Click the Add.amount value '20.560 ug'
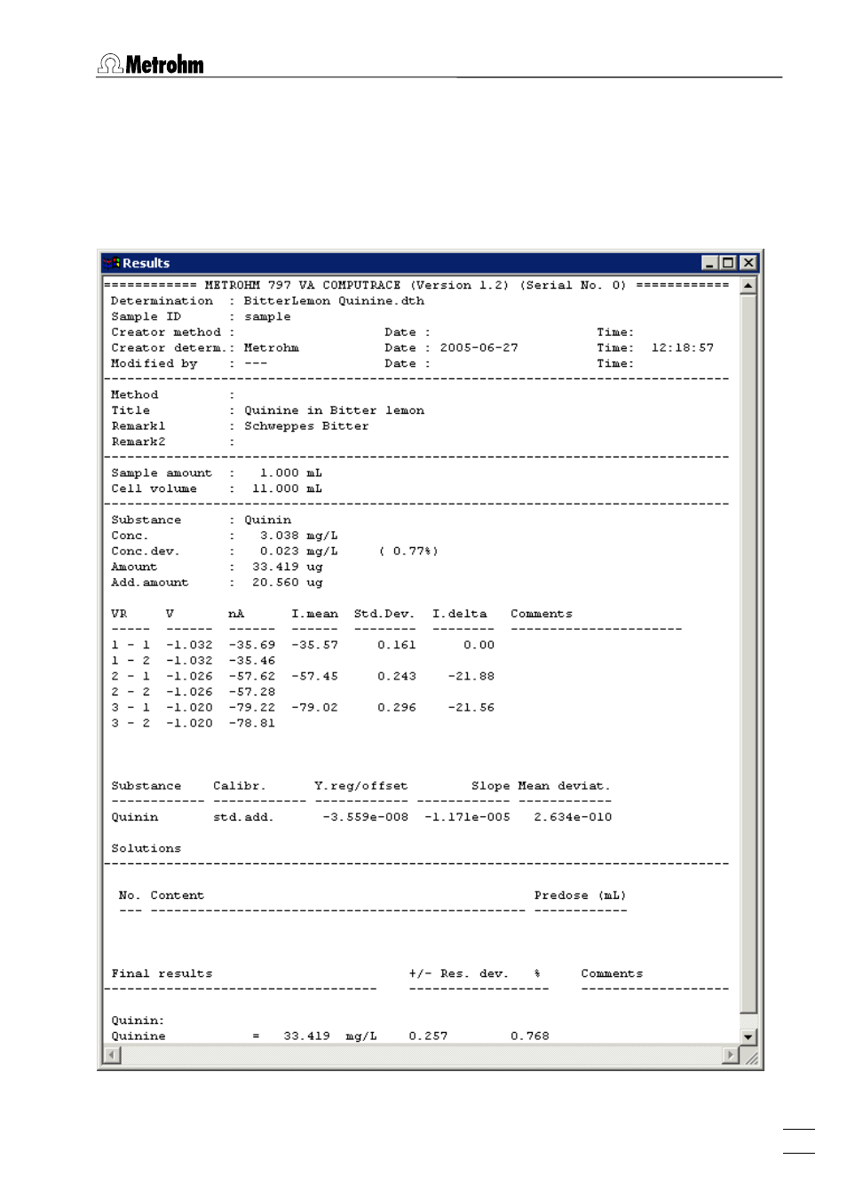Viewport: 847px width, 1199px height. pyautogui.click(x=287, y=583)
